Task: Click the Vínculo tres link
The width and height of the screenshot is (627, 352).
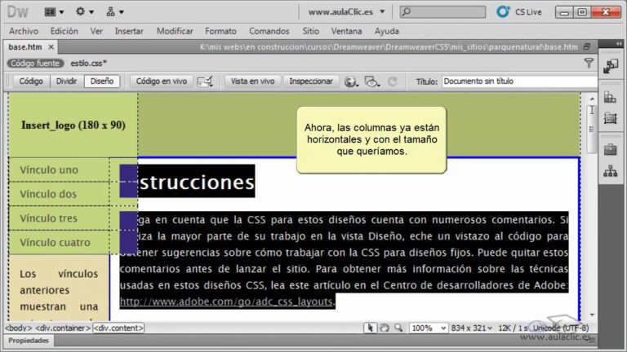Action: [x=49, y=218]
